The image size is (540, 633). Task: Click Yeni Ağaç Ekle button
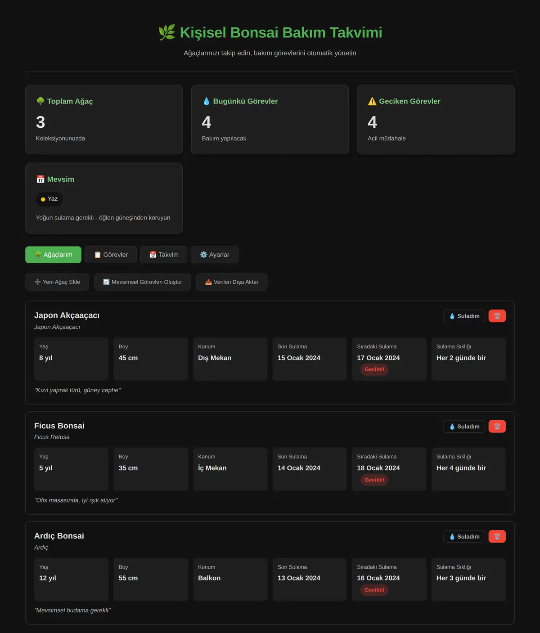57,282
